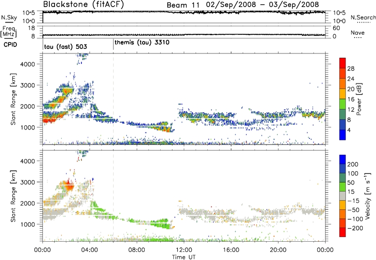The image size is (376, 260).
Task: Click the "18" tick on frequency axis
Action: (31, 28)
